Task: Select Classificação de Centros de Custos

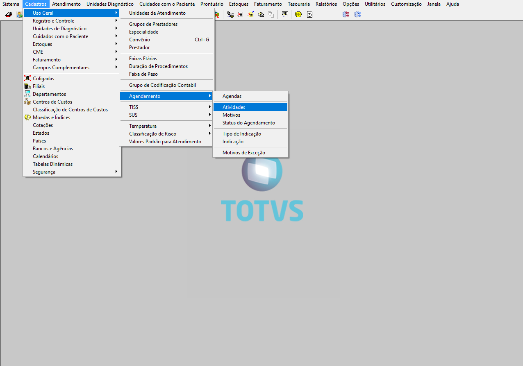Action: (72, 110)
